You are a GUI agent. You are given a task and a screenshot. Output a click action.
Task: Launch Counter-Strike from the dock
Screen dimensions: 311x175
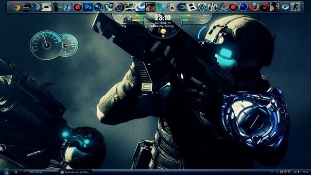point(295,7)
